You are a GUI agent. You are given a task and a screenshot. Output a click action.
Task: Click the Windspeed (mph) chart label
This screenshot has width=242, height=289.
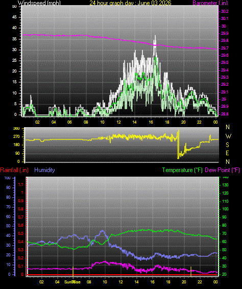point(39,3)
